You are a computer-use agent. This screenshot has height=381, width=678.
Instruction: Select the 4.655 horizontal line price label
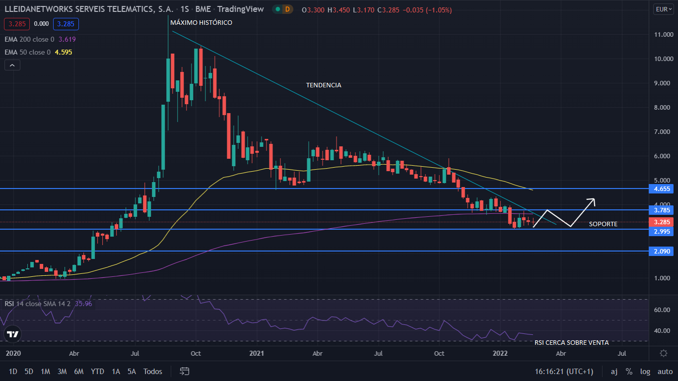[663, 189]
